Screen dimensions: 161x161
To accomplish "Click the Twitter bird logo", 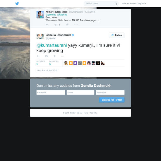I will pyautogui.click(x=17, y=4).
